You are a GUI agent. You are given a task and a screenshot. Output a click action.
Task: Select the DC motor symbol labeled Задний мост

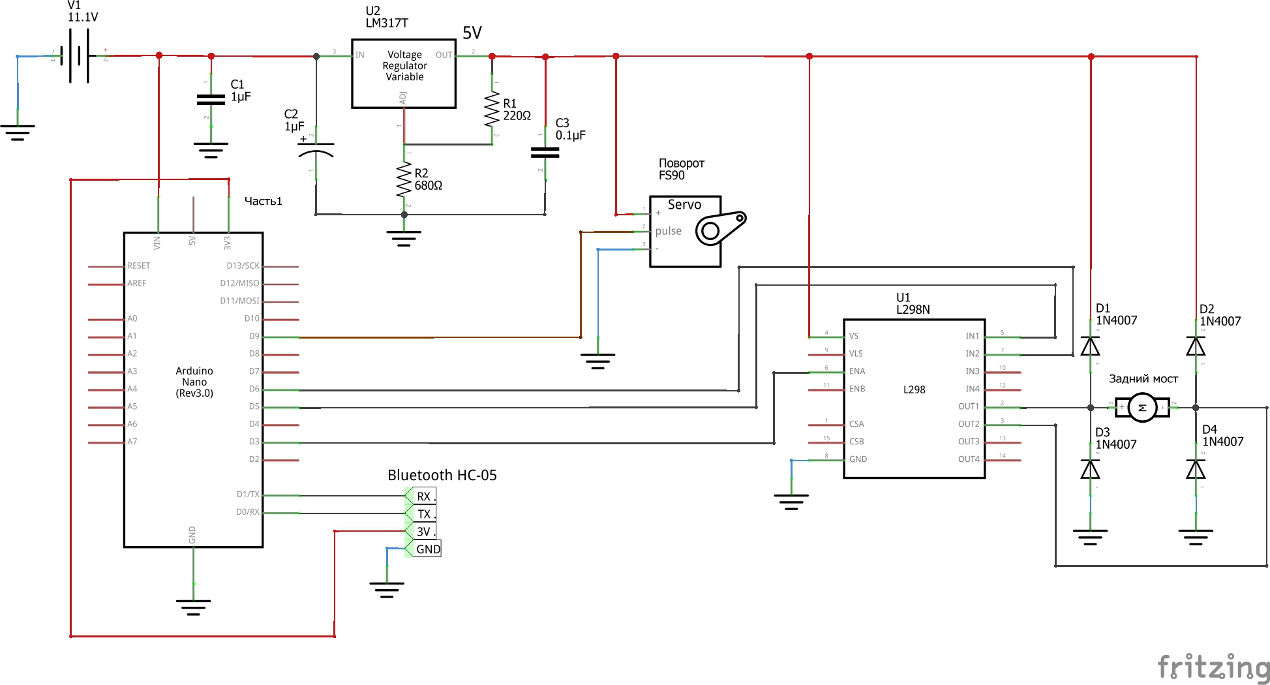pyautogui.click(x=1142, y=407)
